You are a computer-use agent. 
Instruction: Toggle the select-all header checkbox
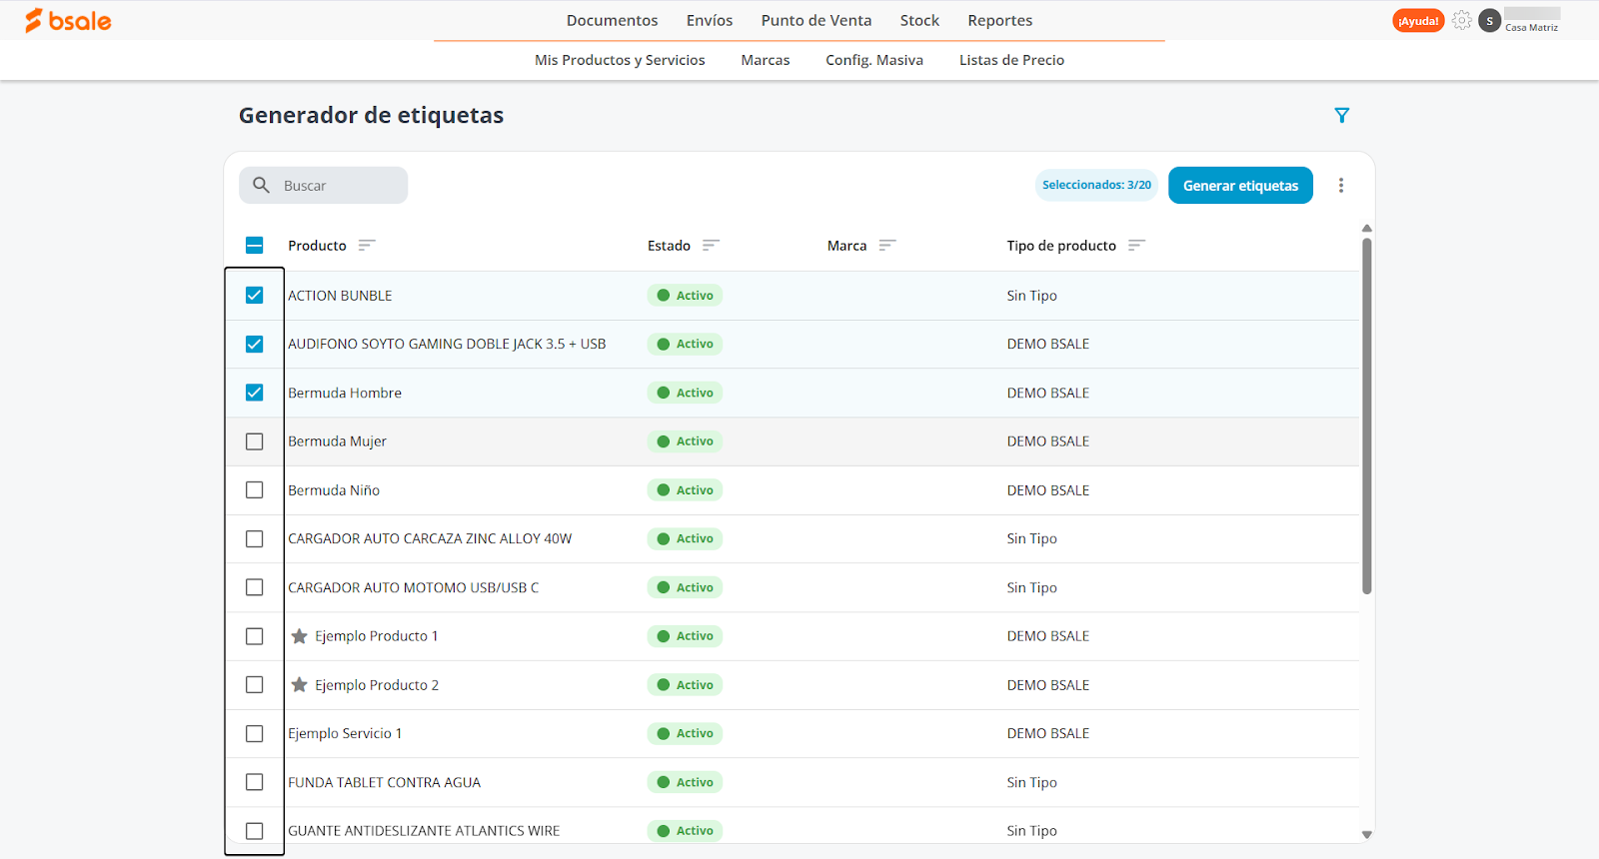click(254, 245)
